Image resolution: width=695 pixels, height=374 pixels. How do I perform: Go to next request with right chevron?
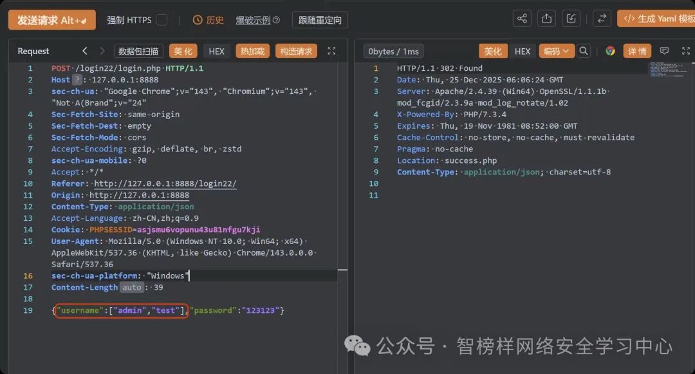point(102,51)
